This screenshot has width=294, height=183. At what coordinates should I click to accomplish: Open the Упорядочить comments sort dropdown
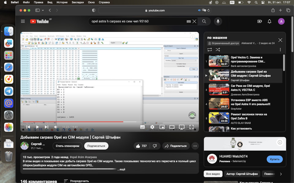[76, 181]
